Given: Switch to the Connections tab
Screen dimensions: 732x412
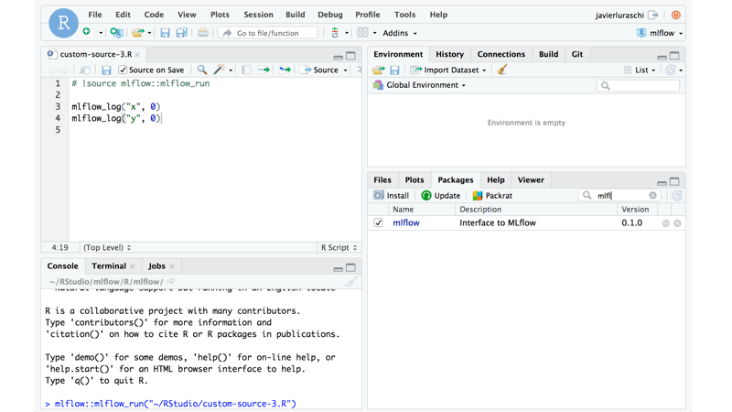Looking at the screenshot, I should click(501, 54).
